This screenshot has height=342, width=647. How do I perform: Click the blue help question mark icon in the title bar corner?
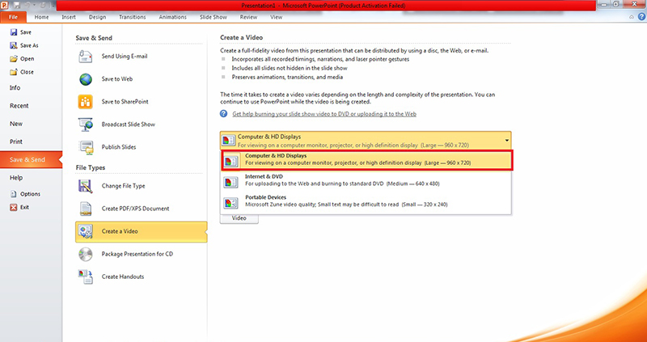tap(641, 17)
